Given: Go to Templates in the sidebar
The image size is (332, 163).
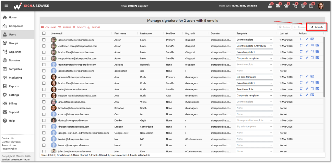Looking at the screenshot, I should point(15,69).
